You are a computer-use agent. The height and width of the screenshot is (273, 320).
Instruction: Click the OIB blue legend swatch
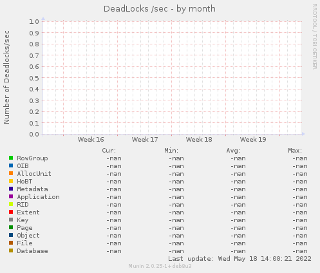point(11,165)
